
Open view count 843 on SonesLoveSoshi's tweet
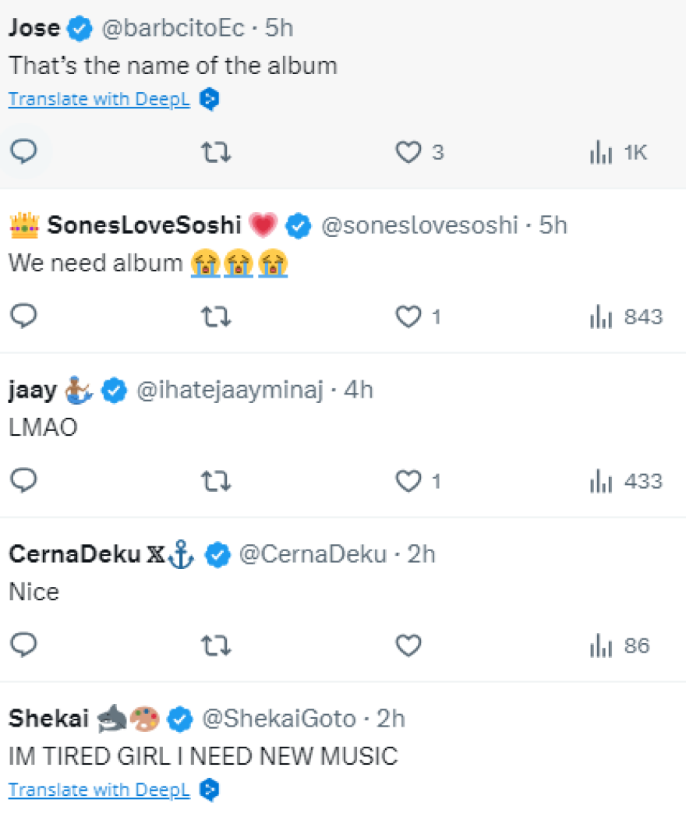pos(626,317)
